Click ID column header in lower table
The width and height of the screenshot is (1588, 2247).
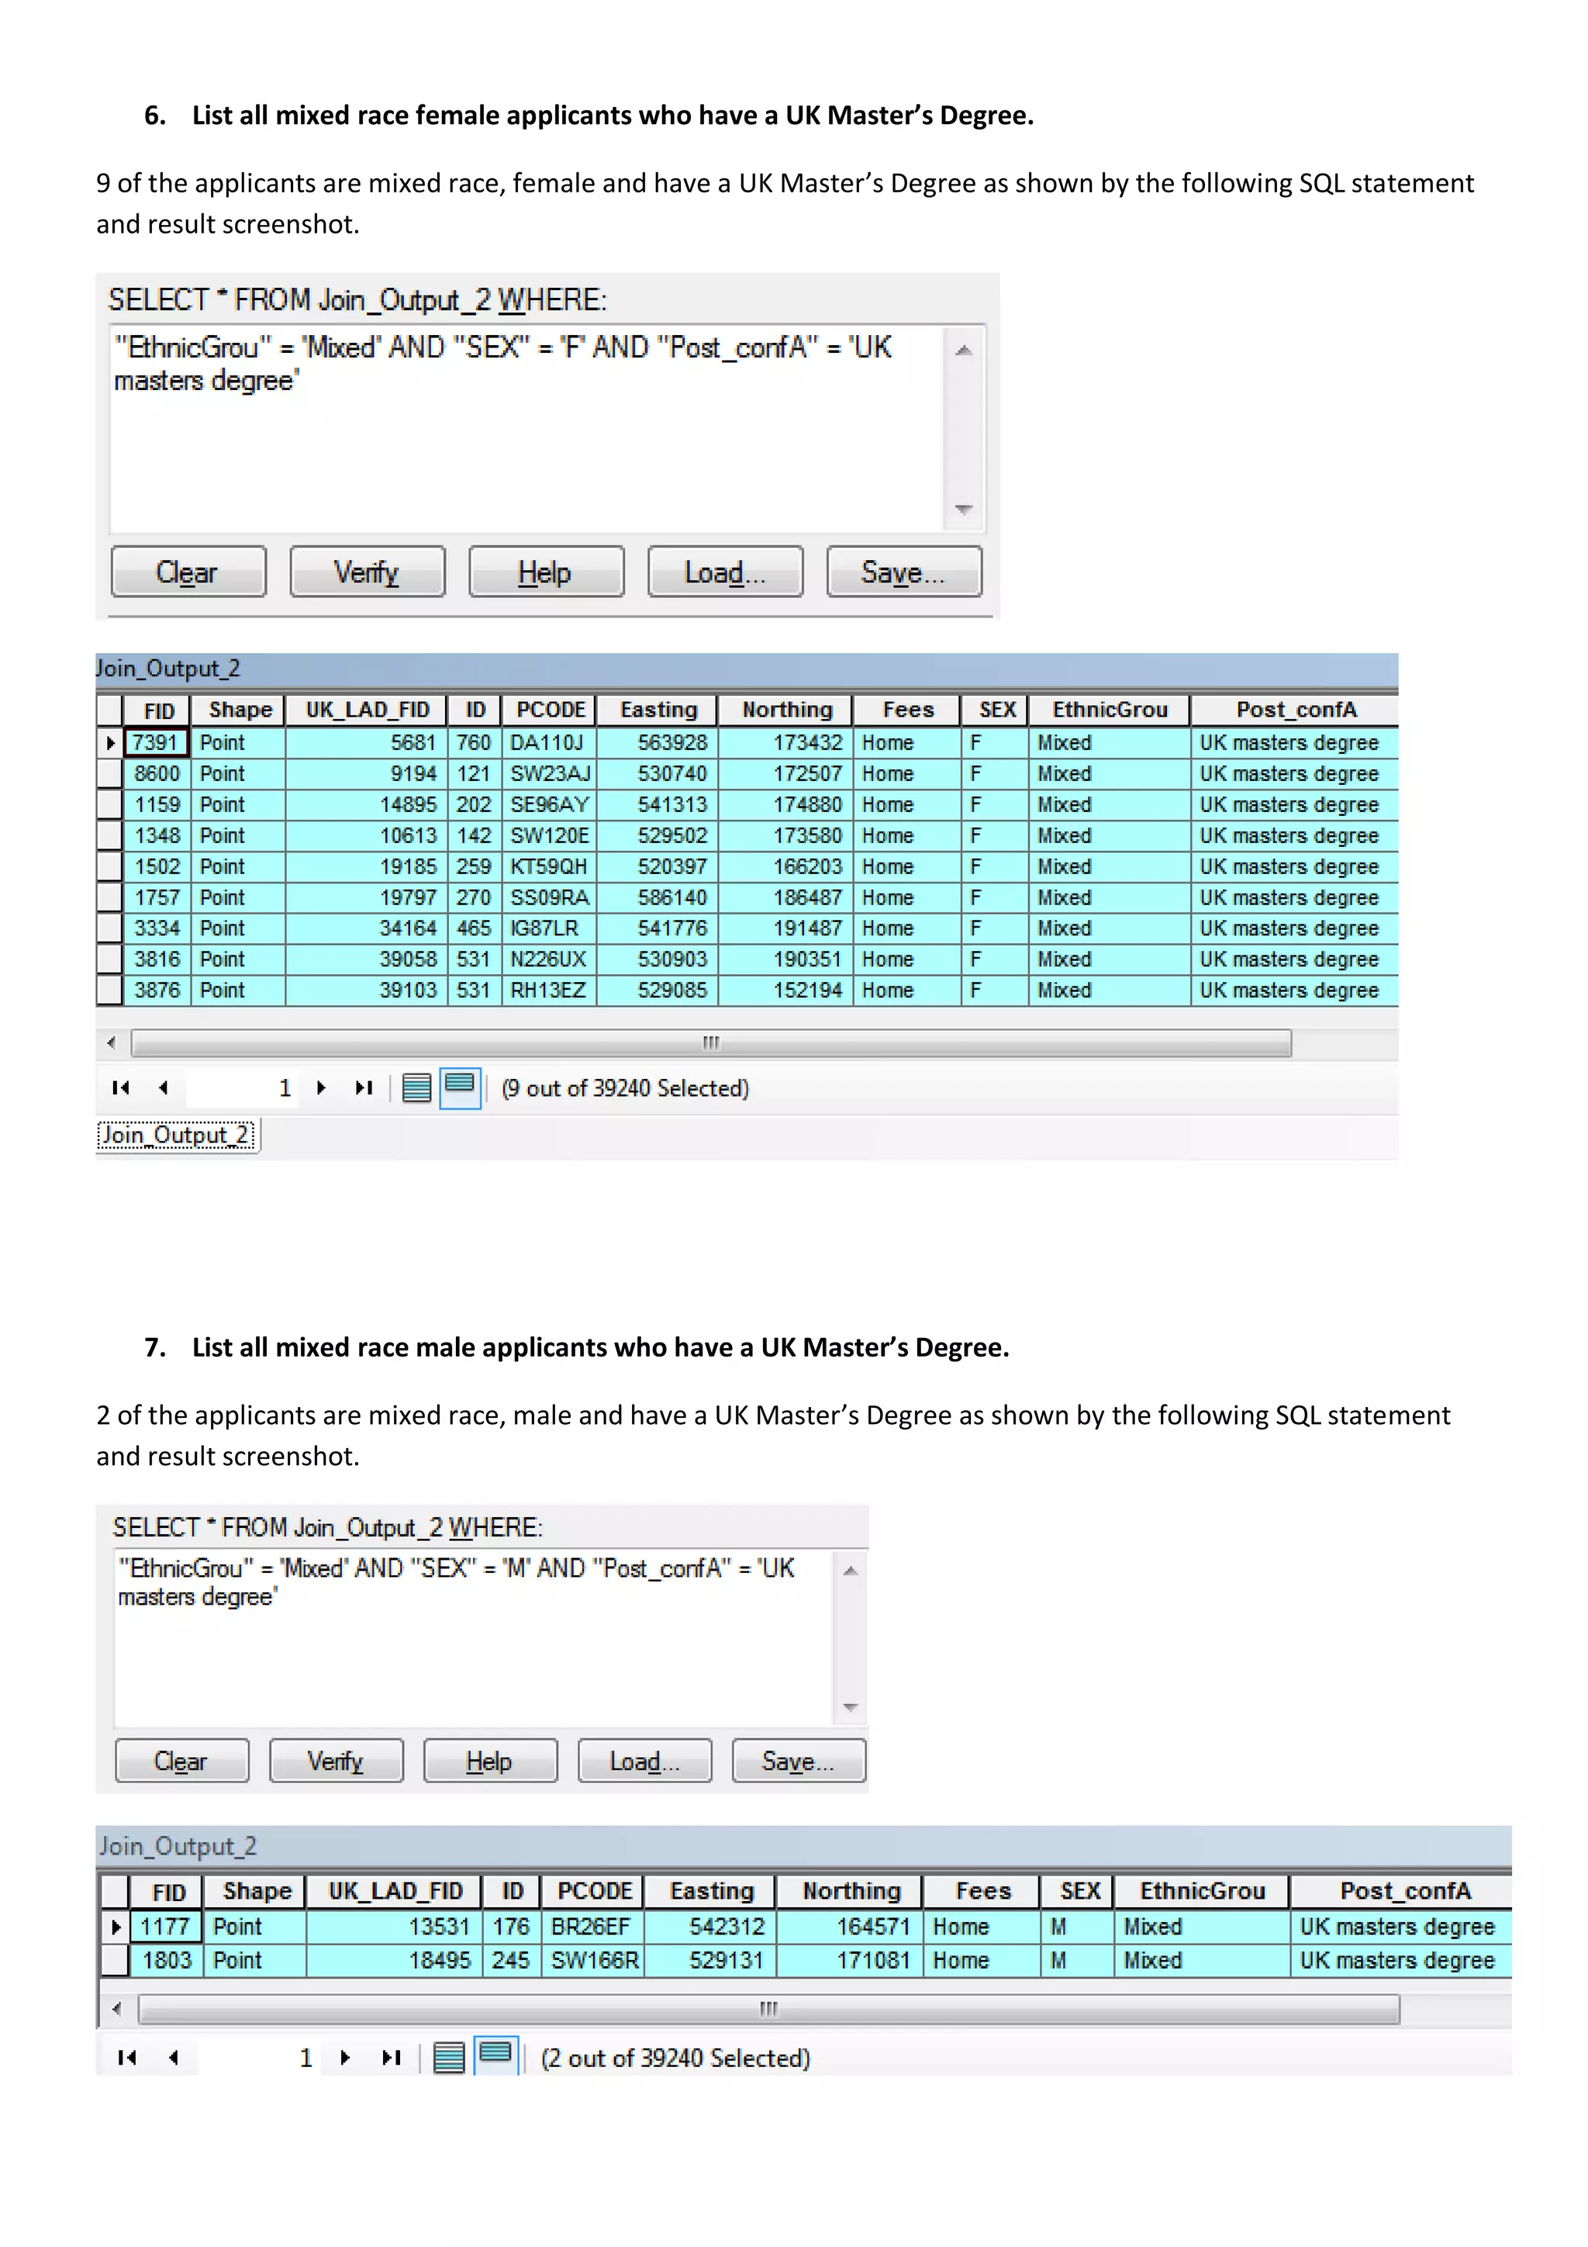point(513,1891)
